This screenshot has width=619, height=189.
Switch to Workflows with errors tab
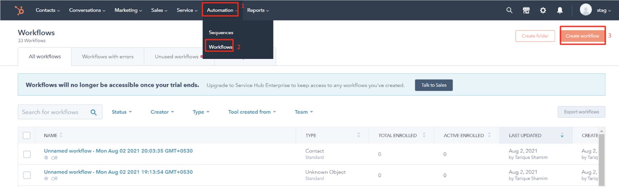tap(108, 57)
